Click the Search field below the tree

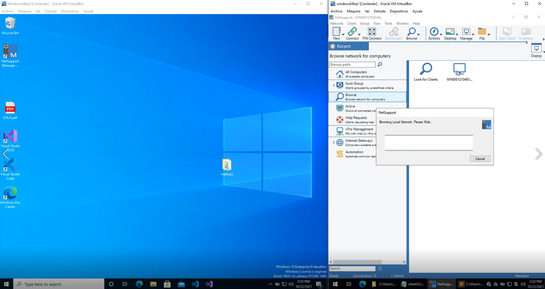point(352,269)
